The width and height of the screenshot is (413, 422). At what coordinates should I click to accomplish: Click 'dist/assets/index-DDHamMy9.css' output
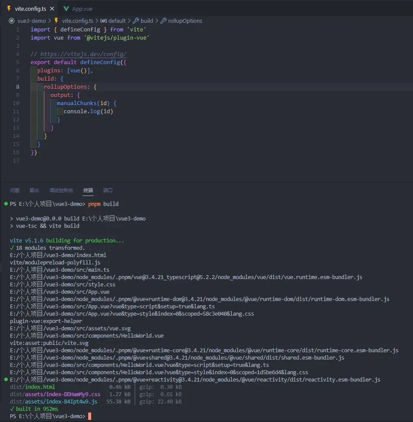click(x=55, y=394)
